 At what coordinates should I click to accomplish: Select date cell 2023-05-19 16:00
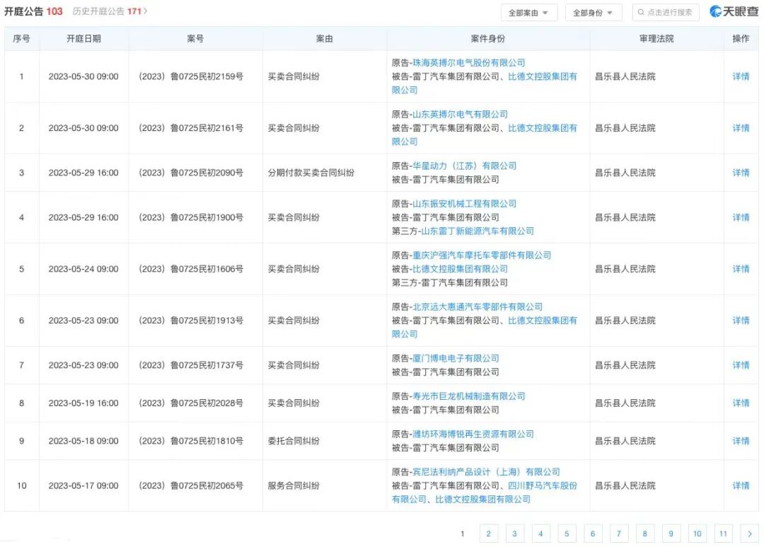pos(83,403)
